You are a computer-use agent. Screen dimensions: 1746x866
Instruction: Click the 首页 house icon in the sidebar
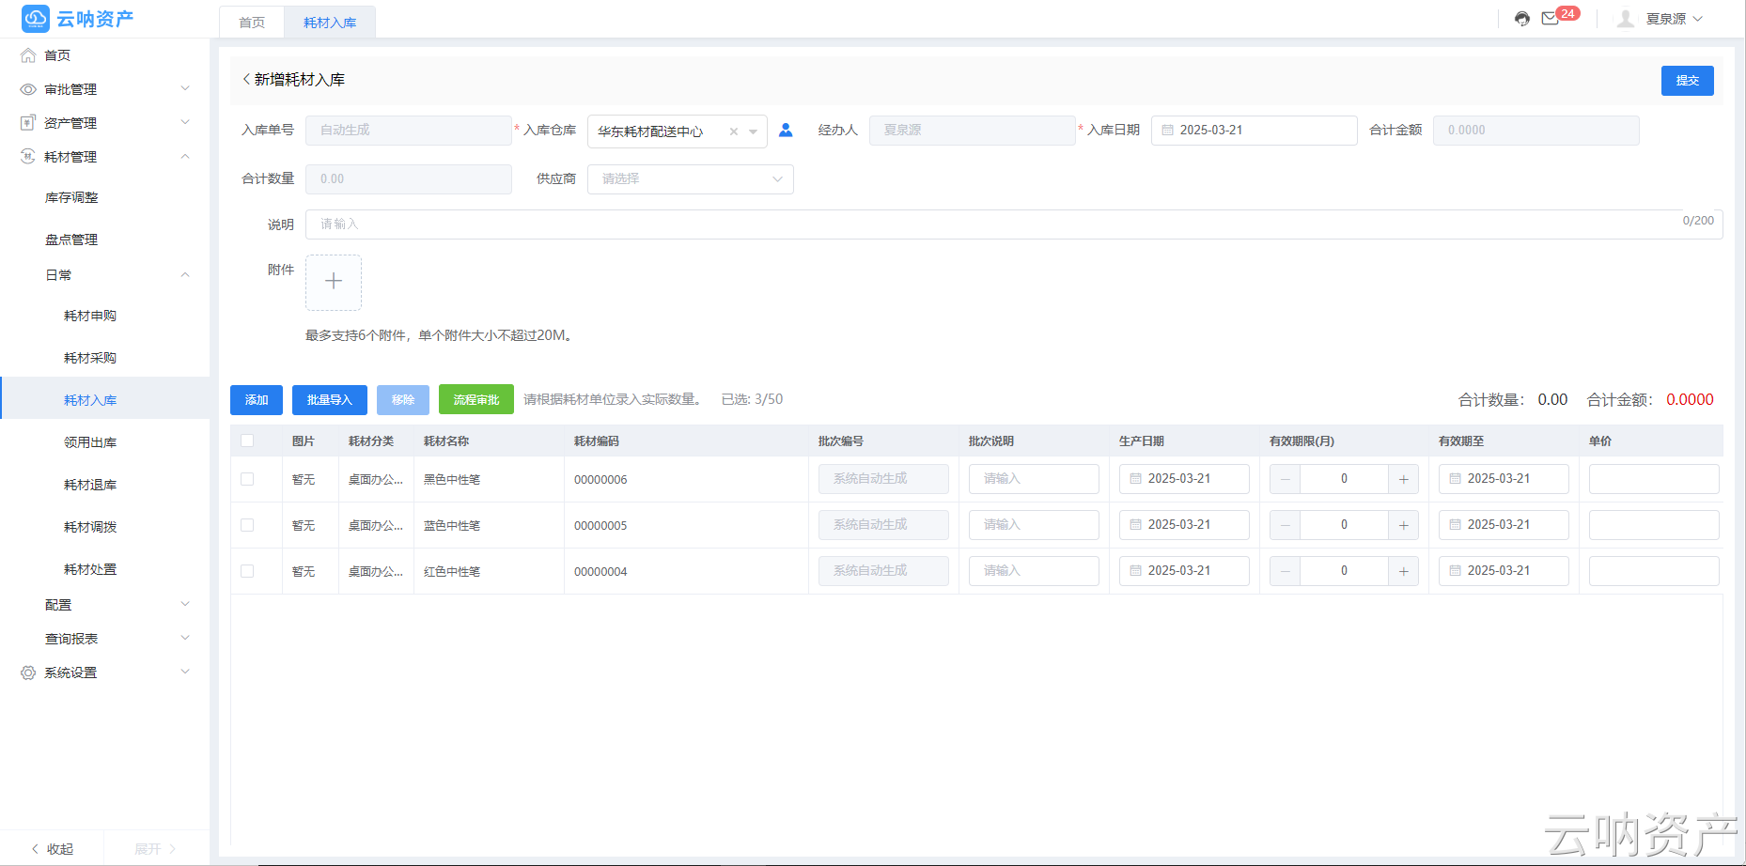click(x=28, y=55)
